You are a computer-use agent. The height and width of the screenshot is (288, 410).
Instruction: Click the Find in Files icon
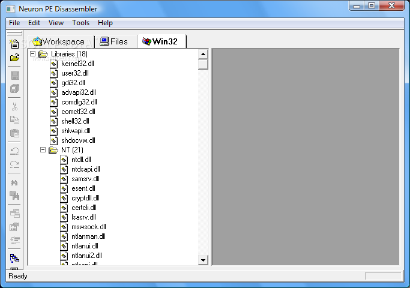pyautogui.click(x=14, y=196)
